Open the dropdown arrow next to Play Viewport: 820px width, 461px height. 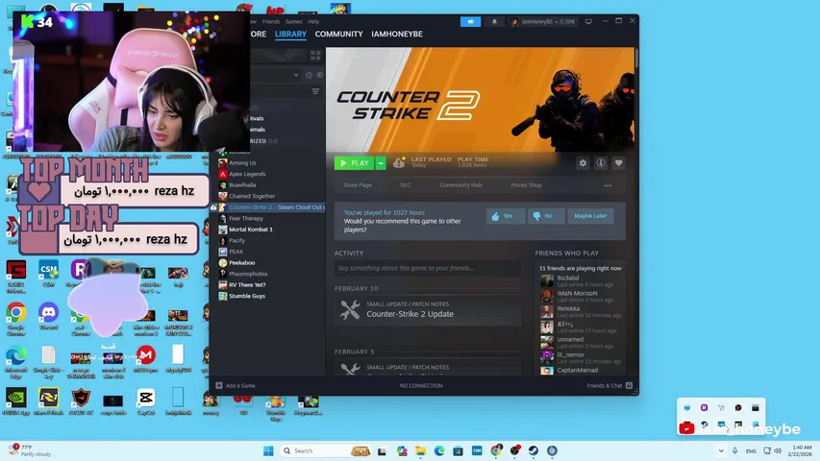point(381,163)
